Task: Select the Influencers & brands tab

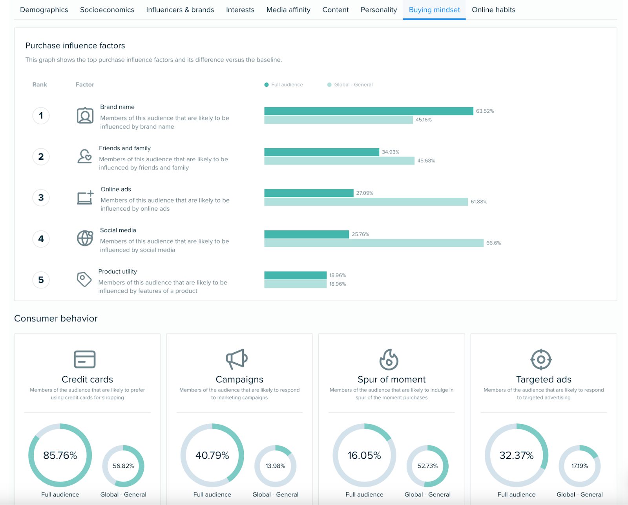Action: click(x=180, y=10)
